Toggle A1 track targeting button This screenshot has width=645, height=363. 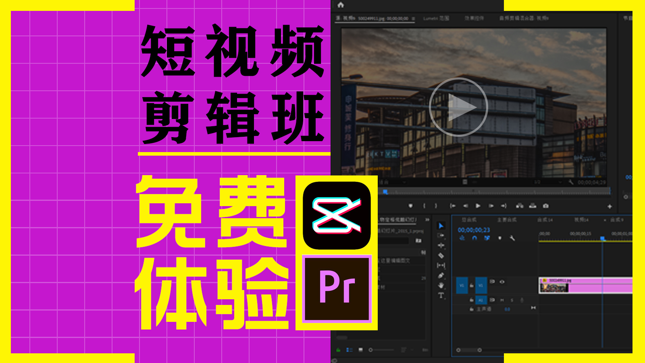(481, 300)
